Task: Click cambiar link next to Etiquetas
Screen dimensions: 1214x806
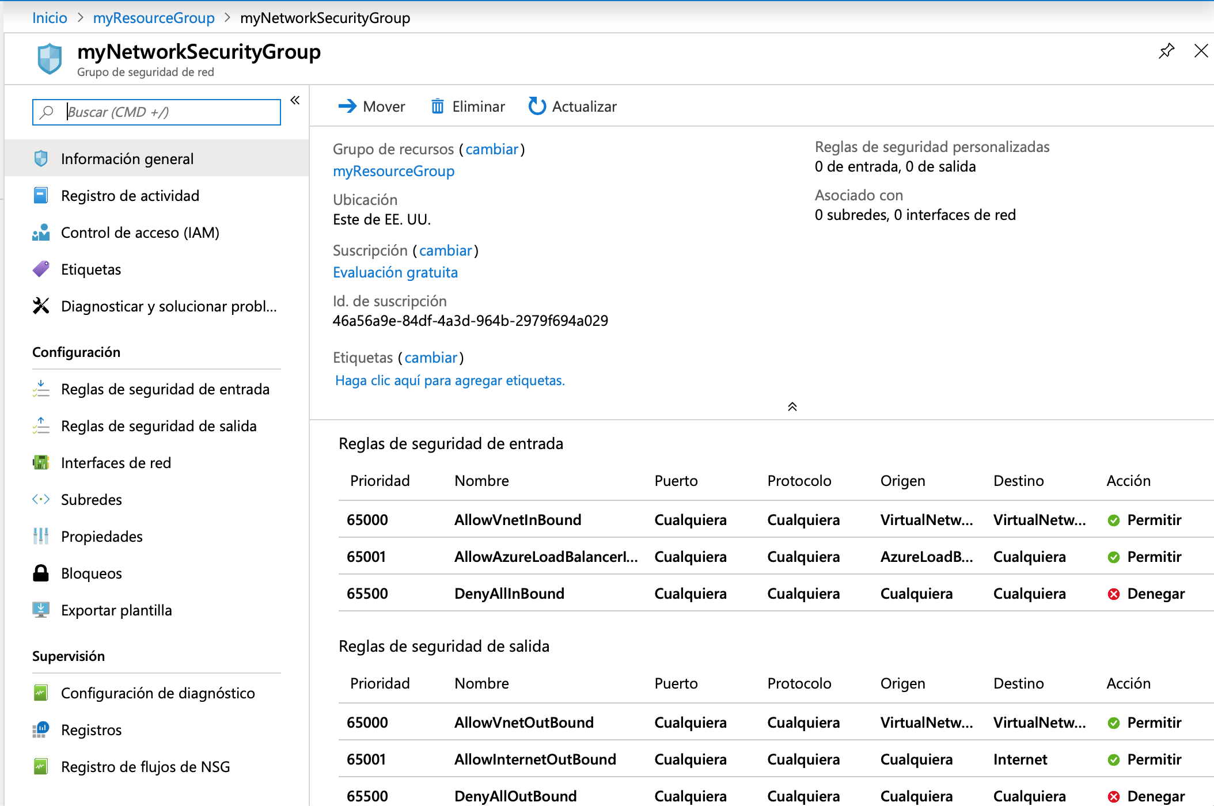Action: click(431, 358)
